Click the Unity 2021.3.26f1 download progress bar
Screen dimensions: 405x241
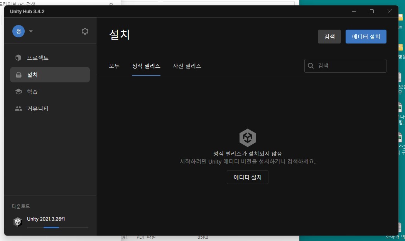(x=57, y=228)
